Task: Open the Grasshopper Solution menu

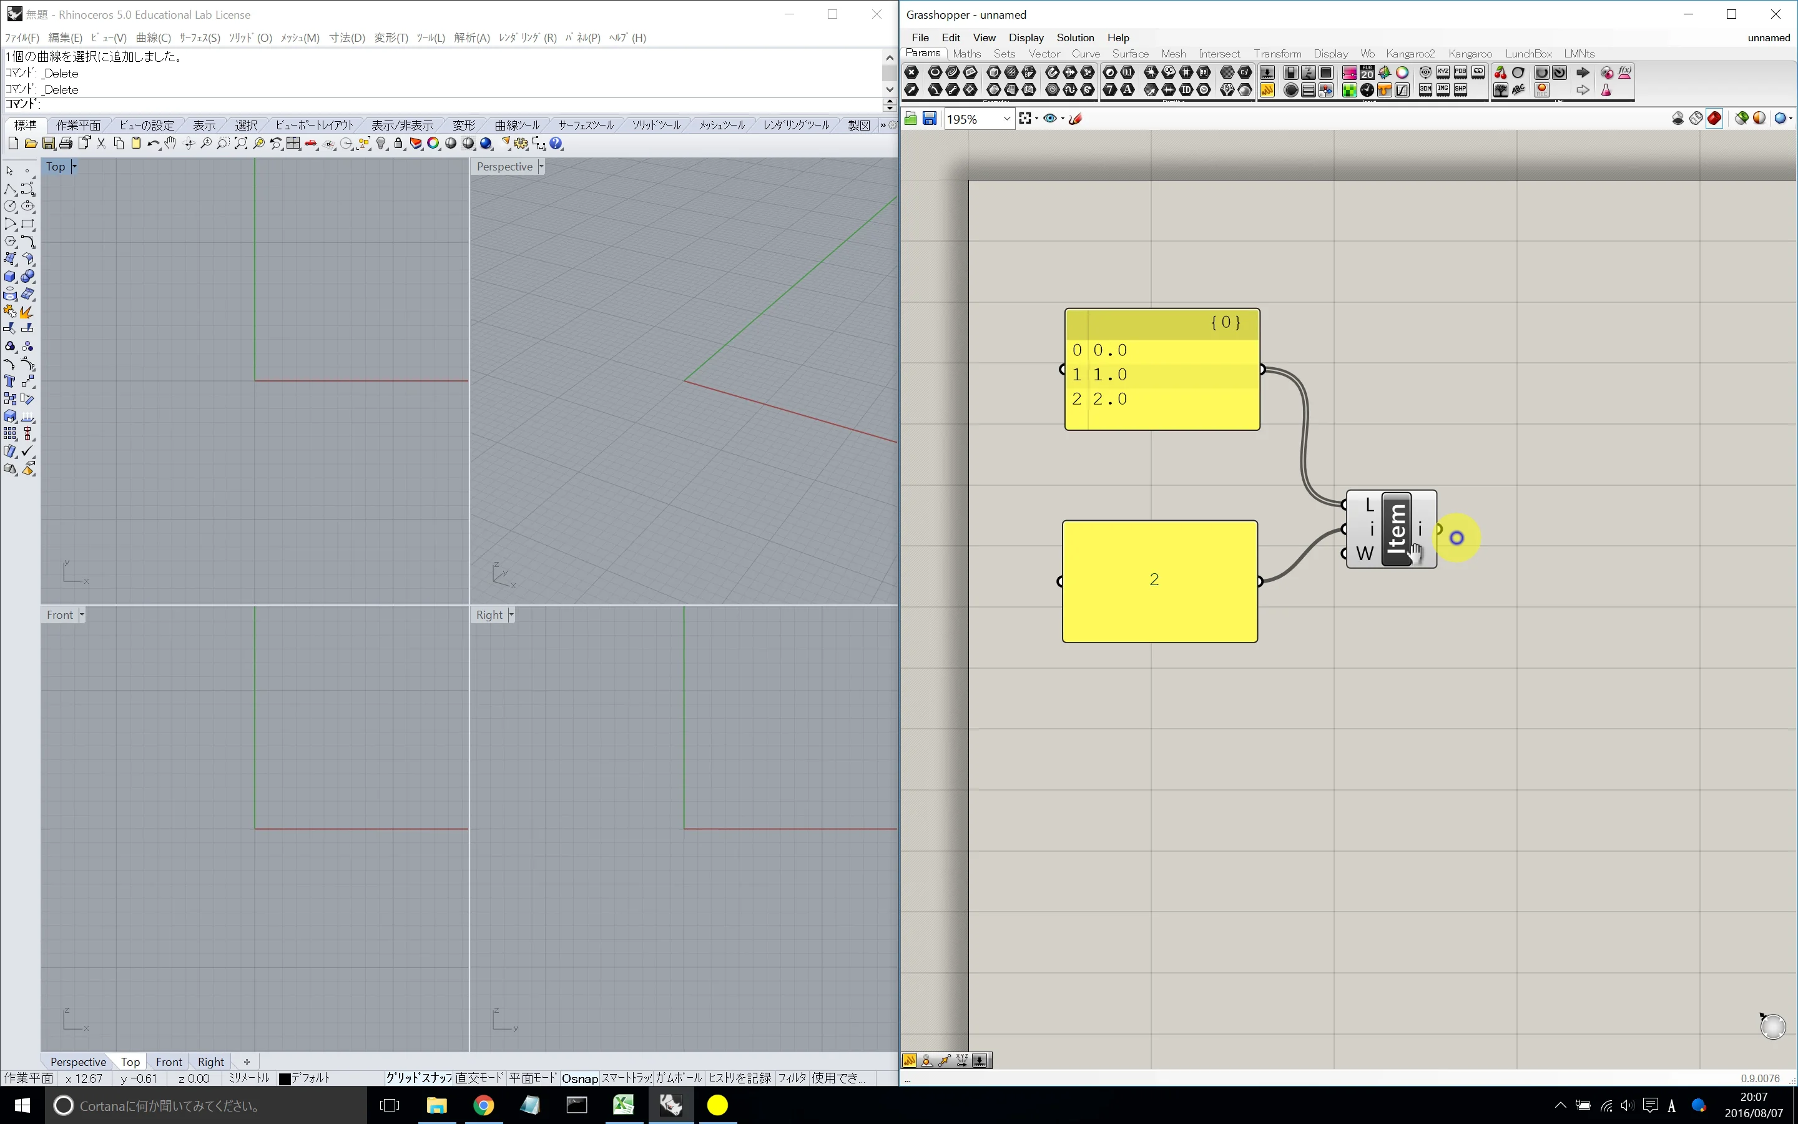Action: click(x=1075, y=37)
